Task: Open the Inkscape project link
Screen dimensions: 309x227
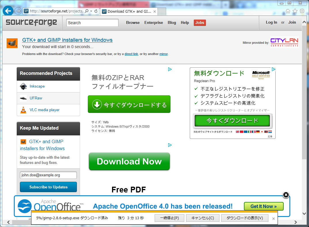Action: [x=37, y=86]
